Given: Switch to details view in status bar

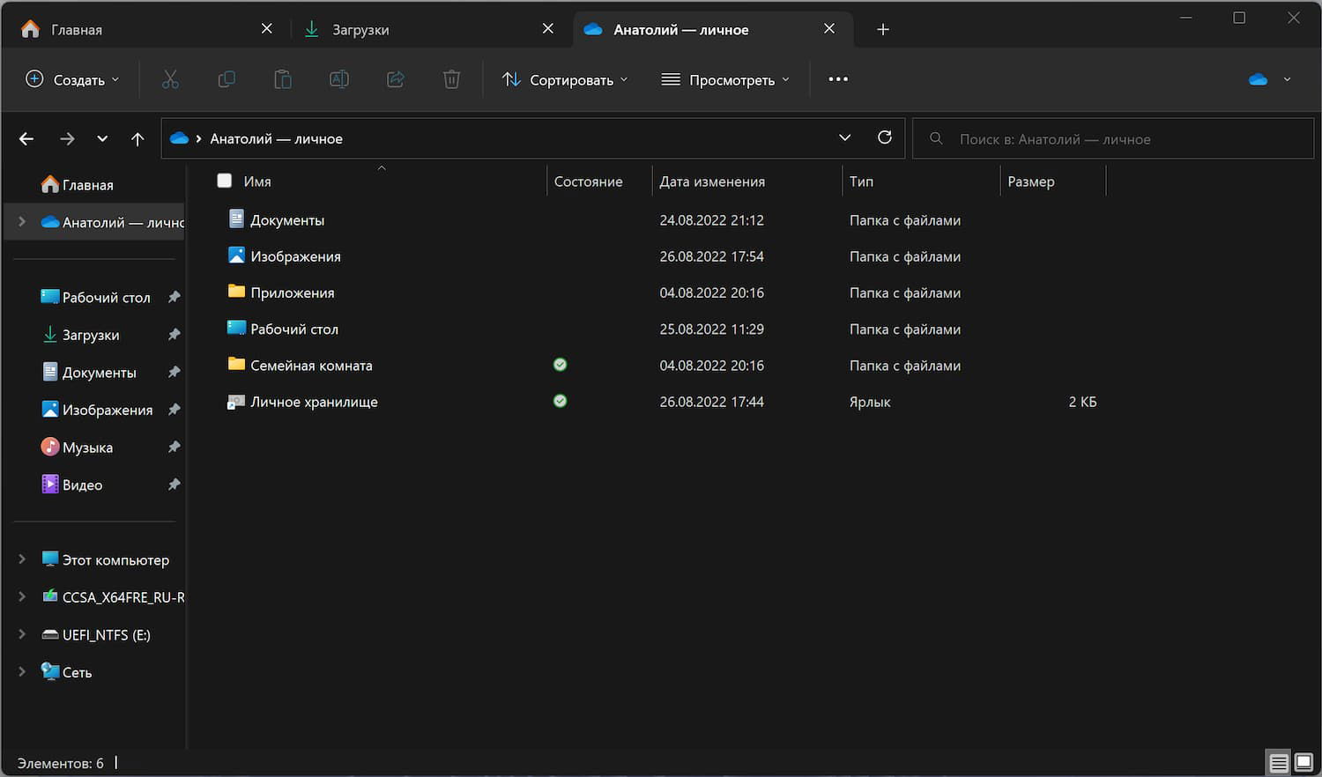Looking at the screenshot, I should [1278, 762].
